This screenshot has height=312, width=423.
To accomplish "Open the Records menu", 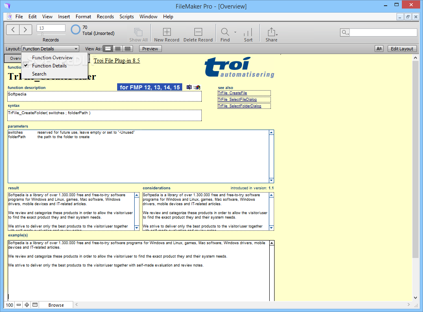I will click(105, 17).
